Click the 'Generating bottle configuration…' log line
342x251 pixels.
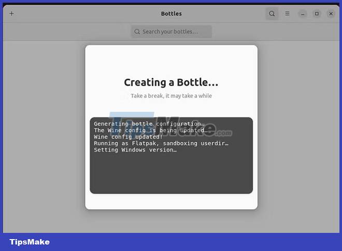click(x=149, y=124)
